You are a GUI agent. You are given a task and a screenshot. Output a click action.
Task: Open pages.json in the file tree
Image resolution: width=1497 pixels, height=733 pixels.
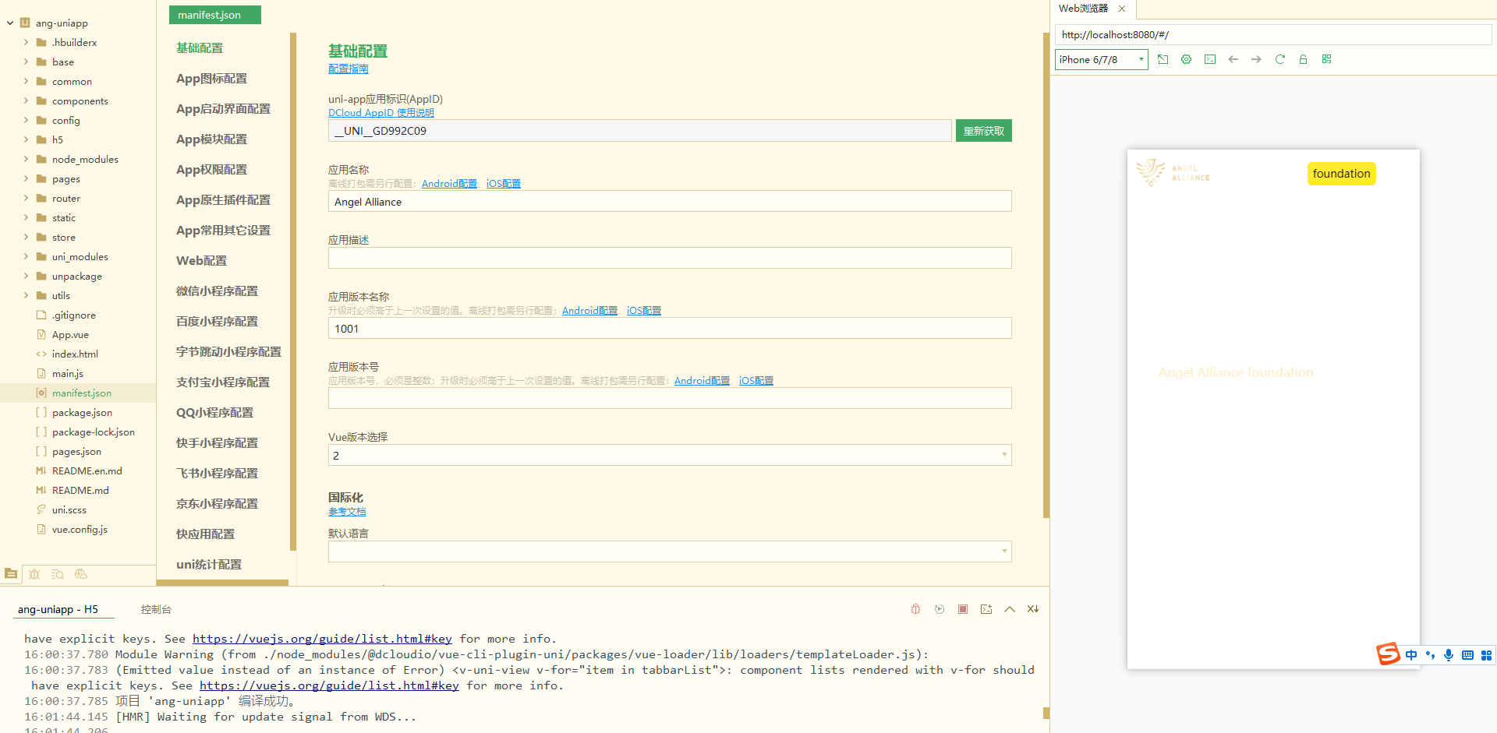pos(76,451)
